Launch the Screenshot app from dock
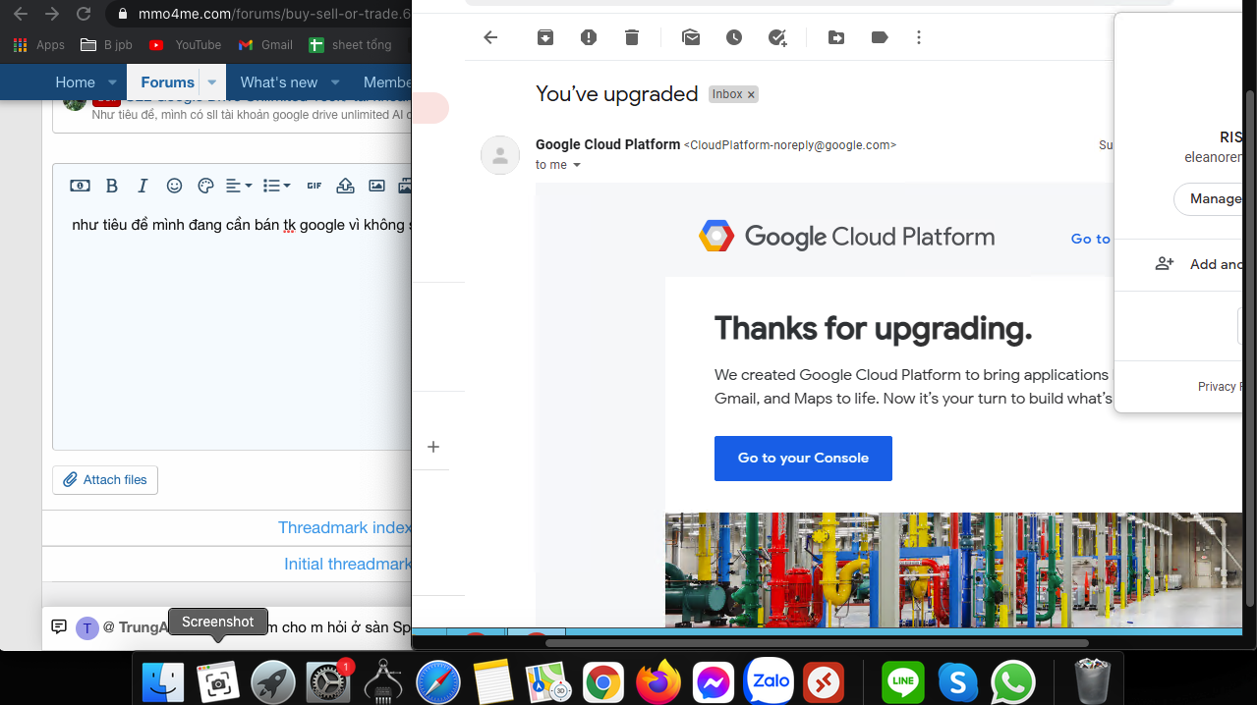 click(218, 681)
